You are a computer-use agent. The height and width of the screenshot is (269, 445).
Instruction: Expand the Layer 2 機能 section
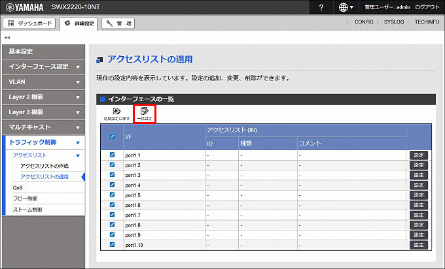43,97
